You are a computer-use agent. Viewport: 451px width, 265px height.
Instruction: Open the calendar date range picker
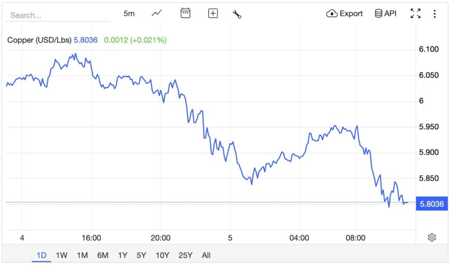click(x=185, y=14)
